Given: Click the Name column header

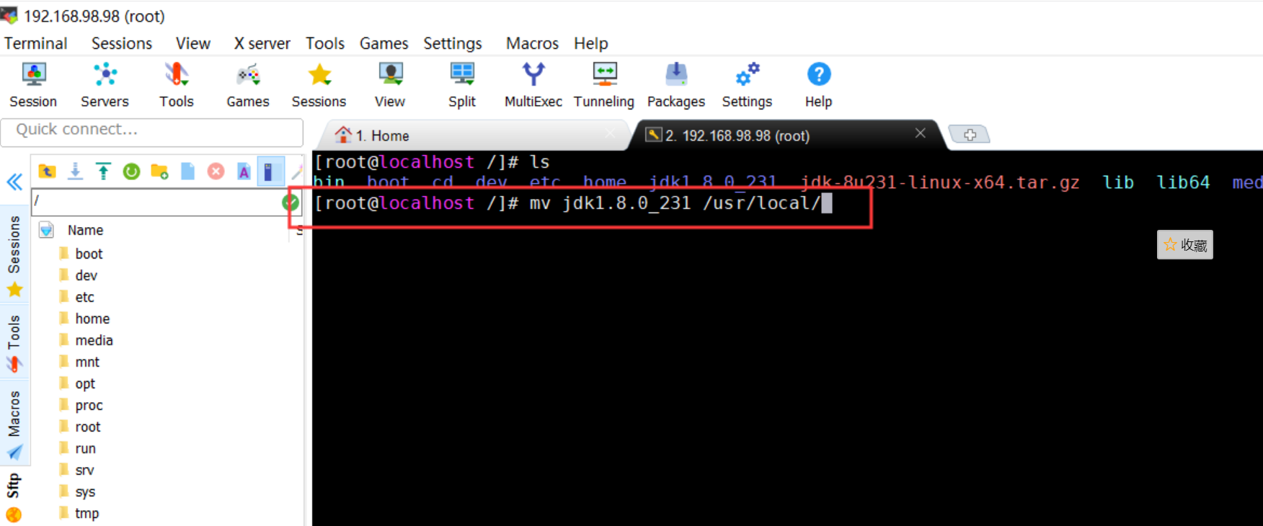Looking at the screenshot, I should tap(86, 230).
